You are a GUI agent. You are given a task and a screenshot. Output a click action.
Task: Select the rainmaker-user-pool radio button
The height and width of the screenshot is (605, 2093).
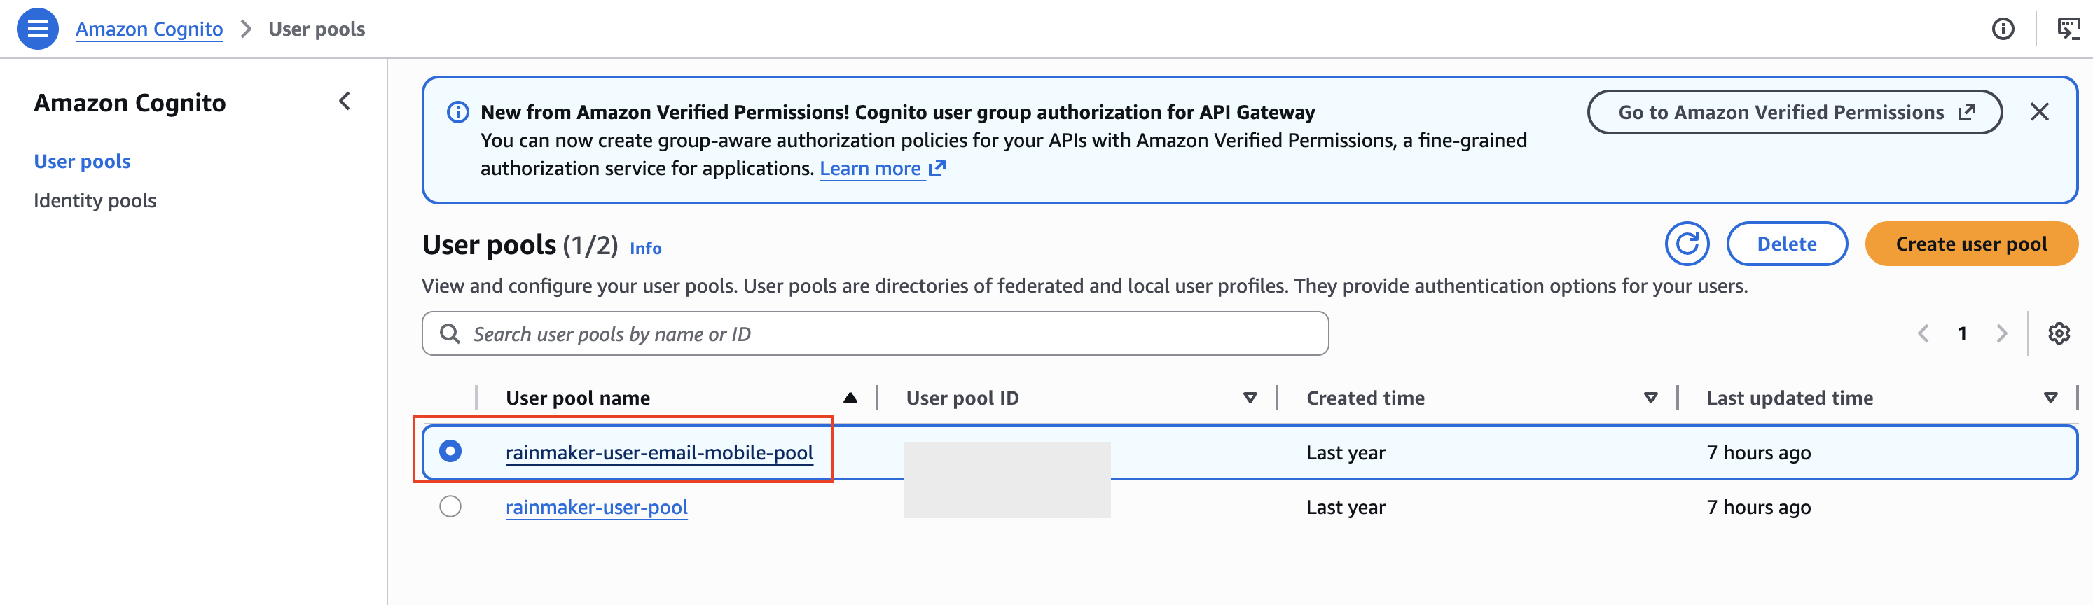point(450,507)
